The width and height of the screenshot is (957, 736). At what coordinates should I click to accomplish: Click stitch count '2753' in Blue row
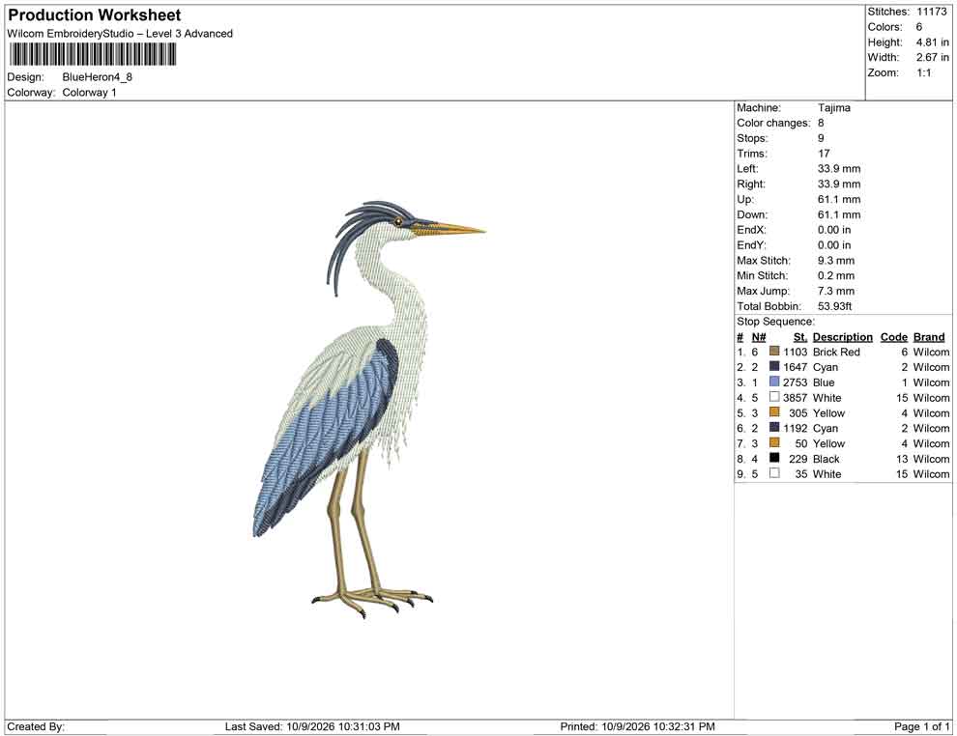(796, 382)
